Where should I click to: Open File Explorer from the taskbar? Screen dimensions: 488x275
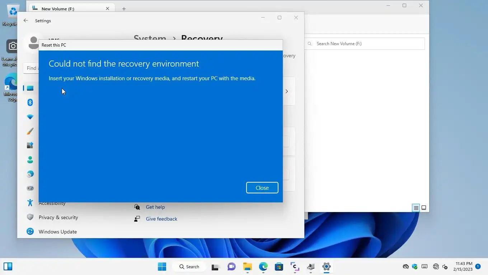(x=247, y=267)
